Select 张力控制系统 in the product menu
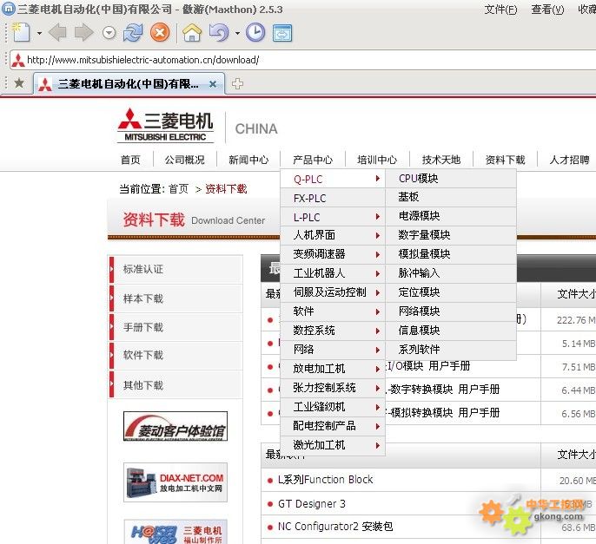The width and height of the screenshot is (596, 544). point(333,388)
